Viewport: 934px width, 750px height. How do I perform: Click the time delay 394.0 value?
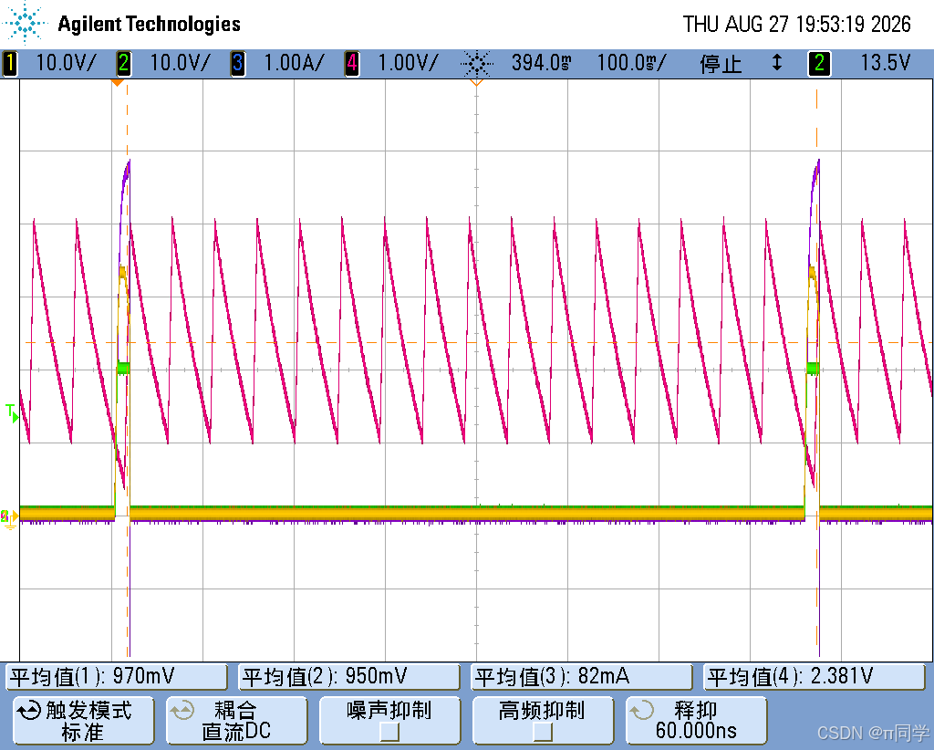point(542,63)
